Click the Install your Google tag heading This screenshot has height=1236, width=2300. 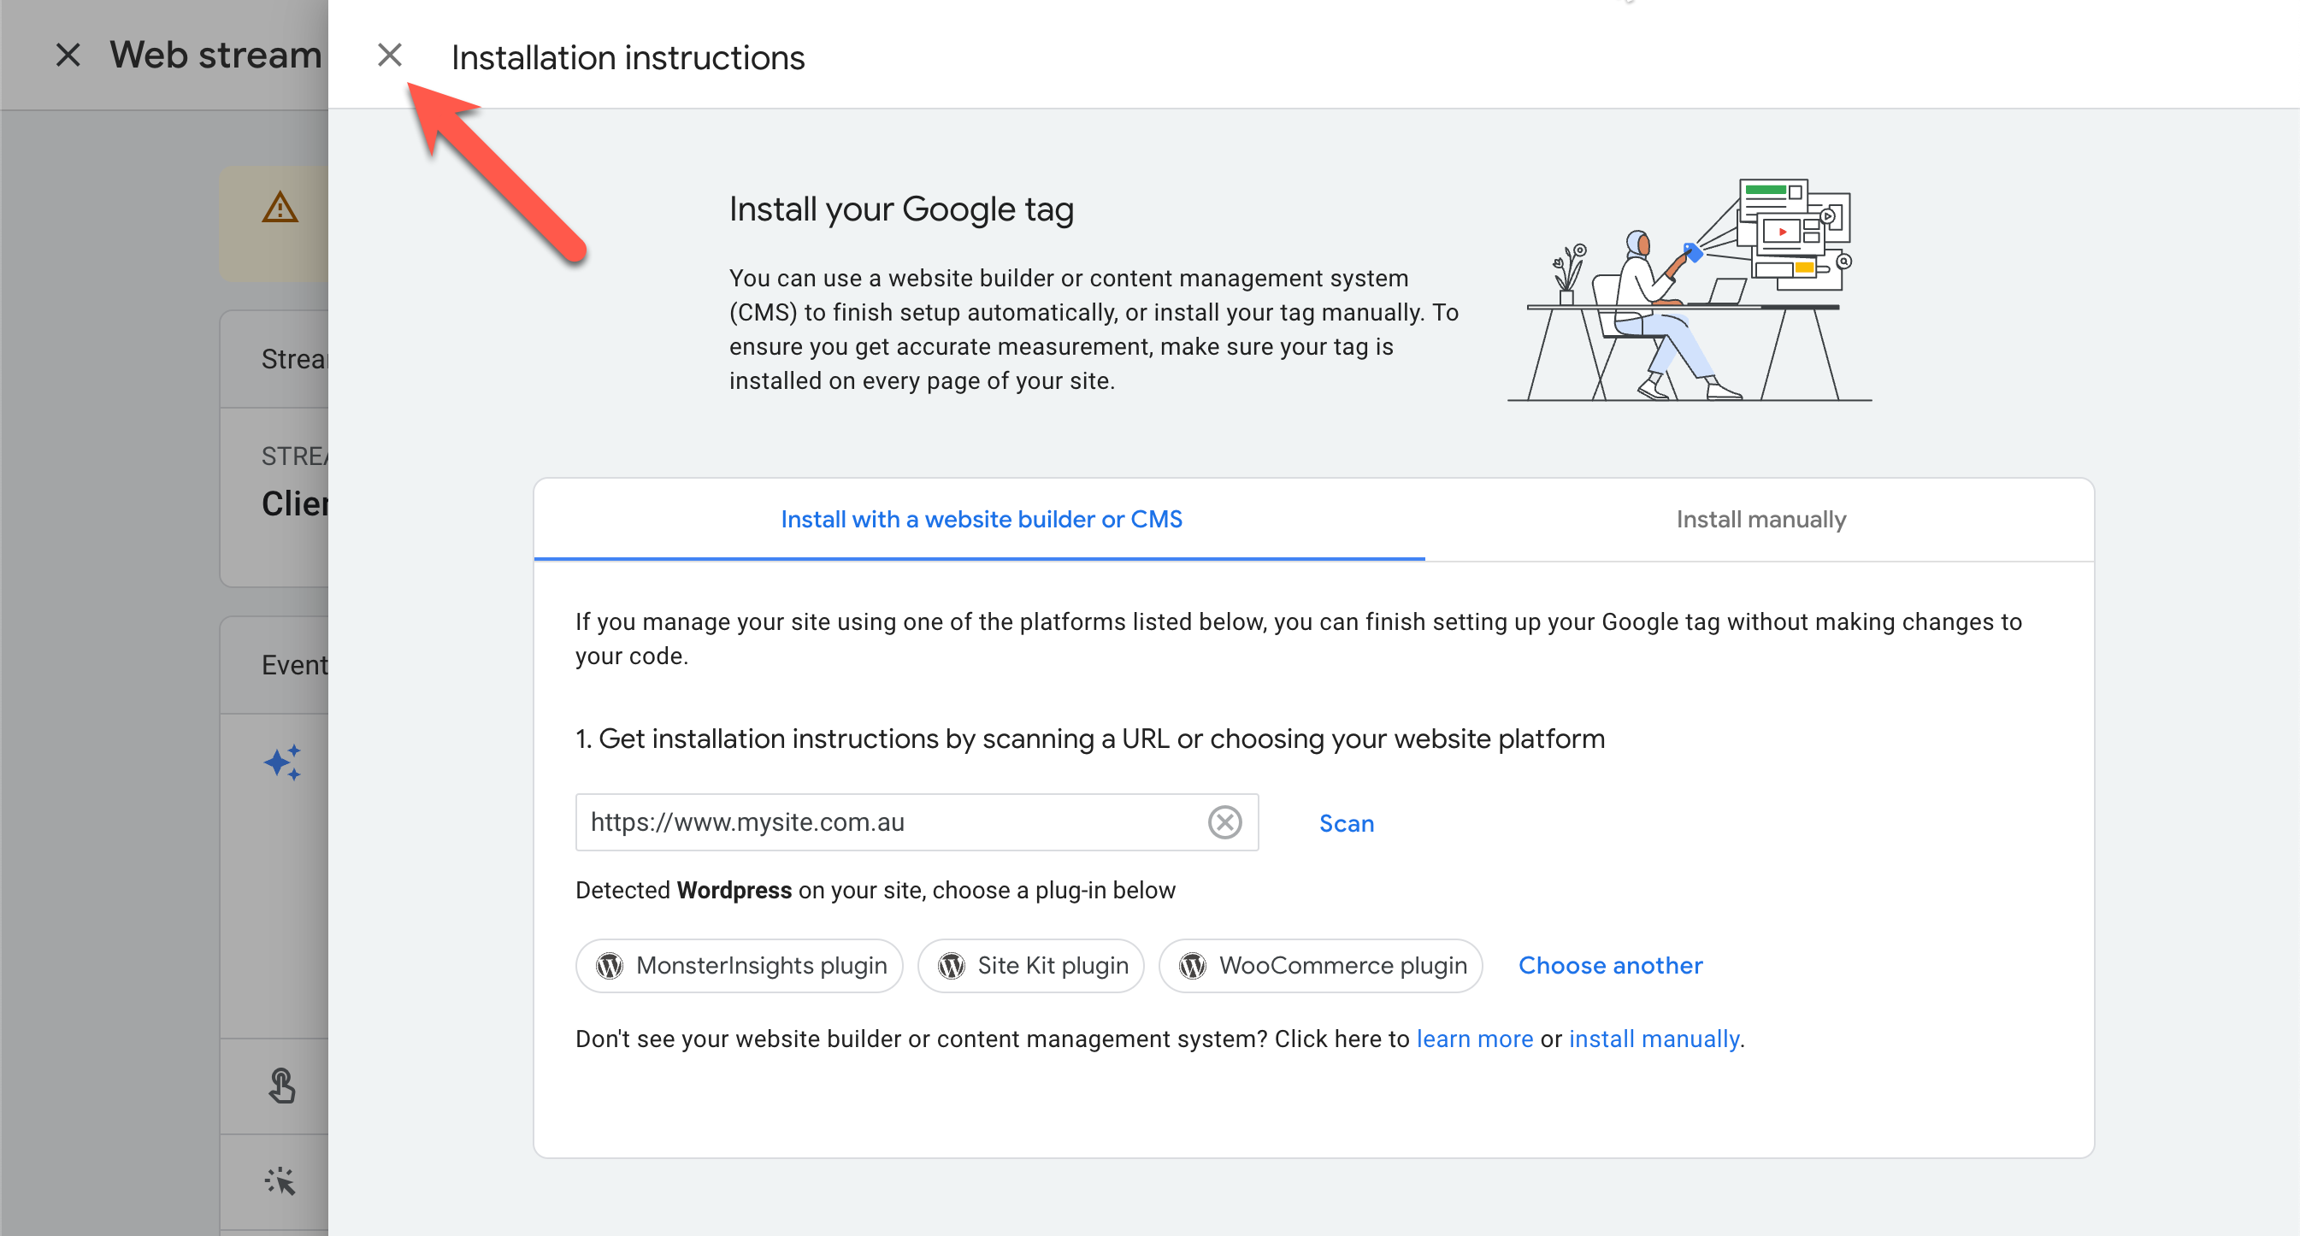(x=901, y=209)
